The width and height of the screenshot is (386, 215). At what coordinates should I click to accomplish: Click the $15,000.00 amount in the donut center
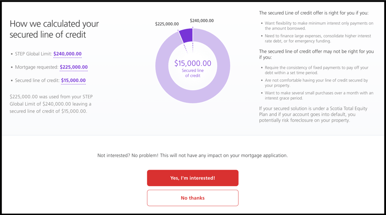(x=193, y=64)
